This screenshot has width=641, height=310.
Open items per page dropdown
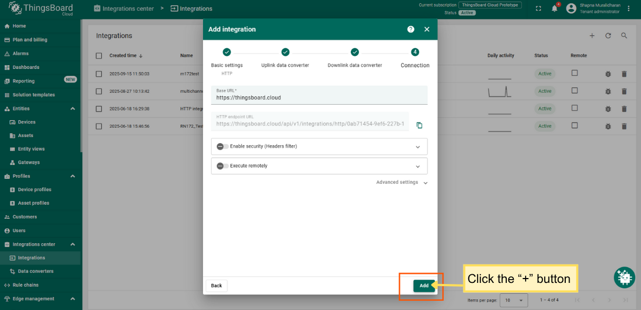pos(514,300)
